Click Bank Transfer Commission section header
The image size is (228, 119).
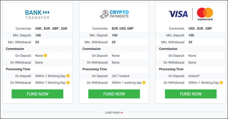(x=15, y=49)
